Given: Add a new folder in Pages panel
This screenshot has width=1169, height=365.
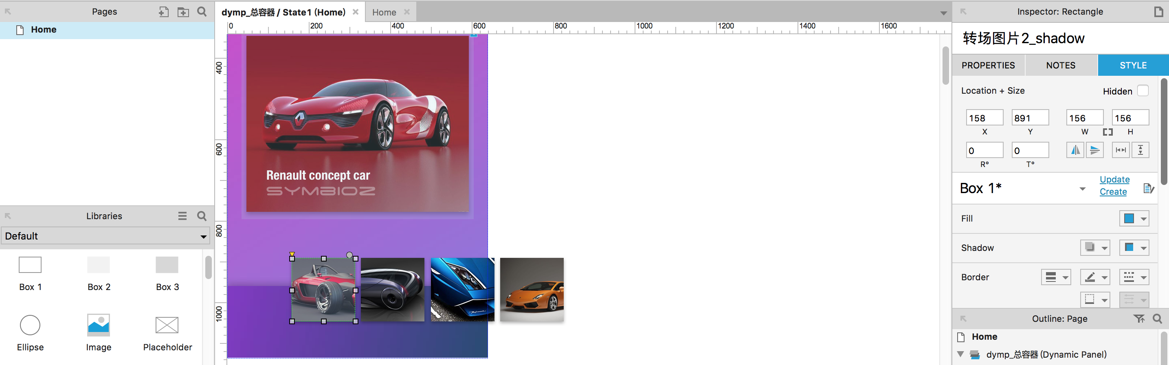Looking at the screenshot, I should click(183, 12).
